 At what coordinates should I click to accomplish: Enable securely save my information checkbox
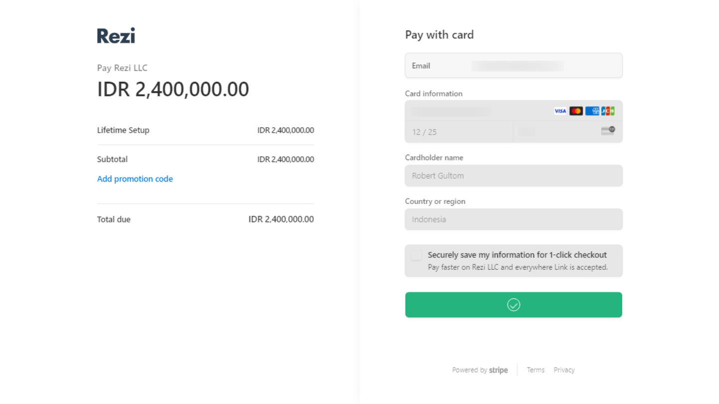[416, 255]
